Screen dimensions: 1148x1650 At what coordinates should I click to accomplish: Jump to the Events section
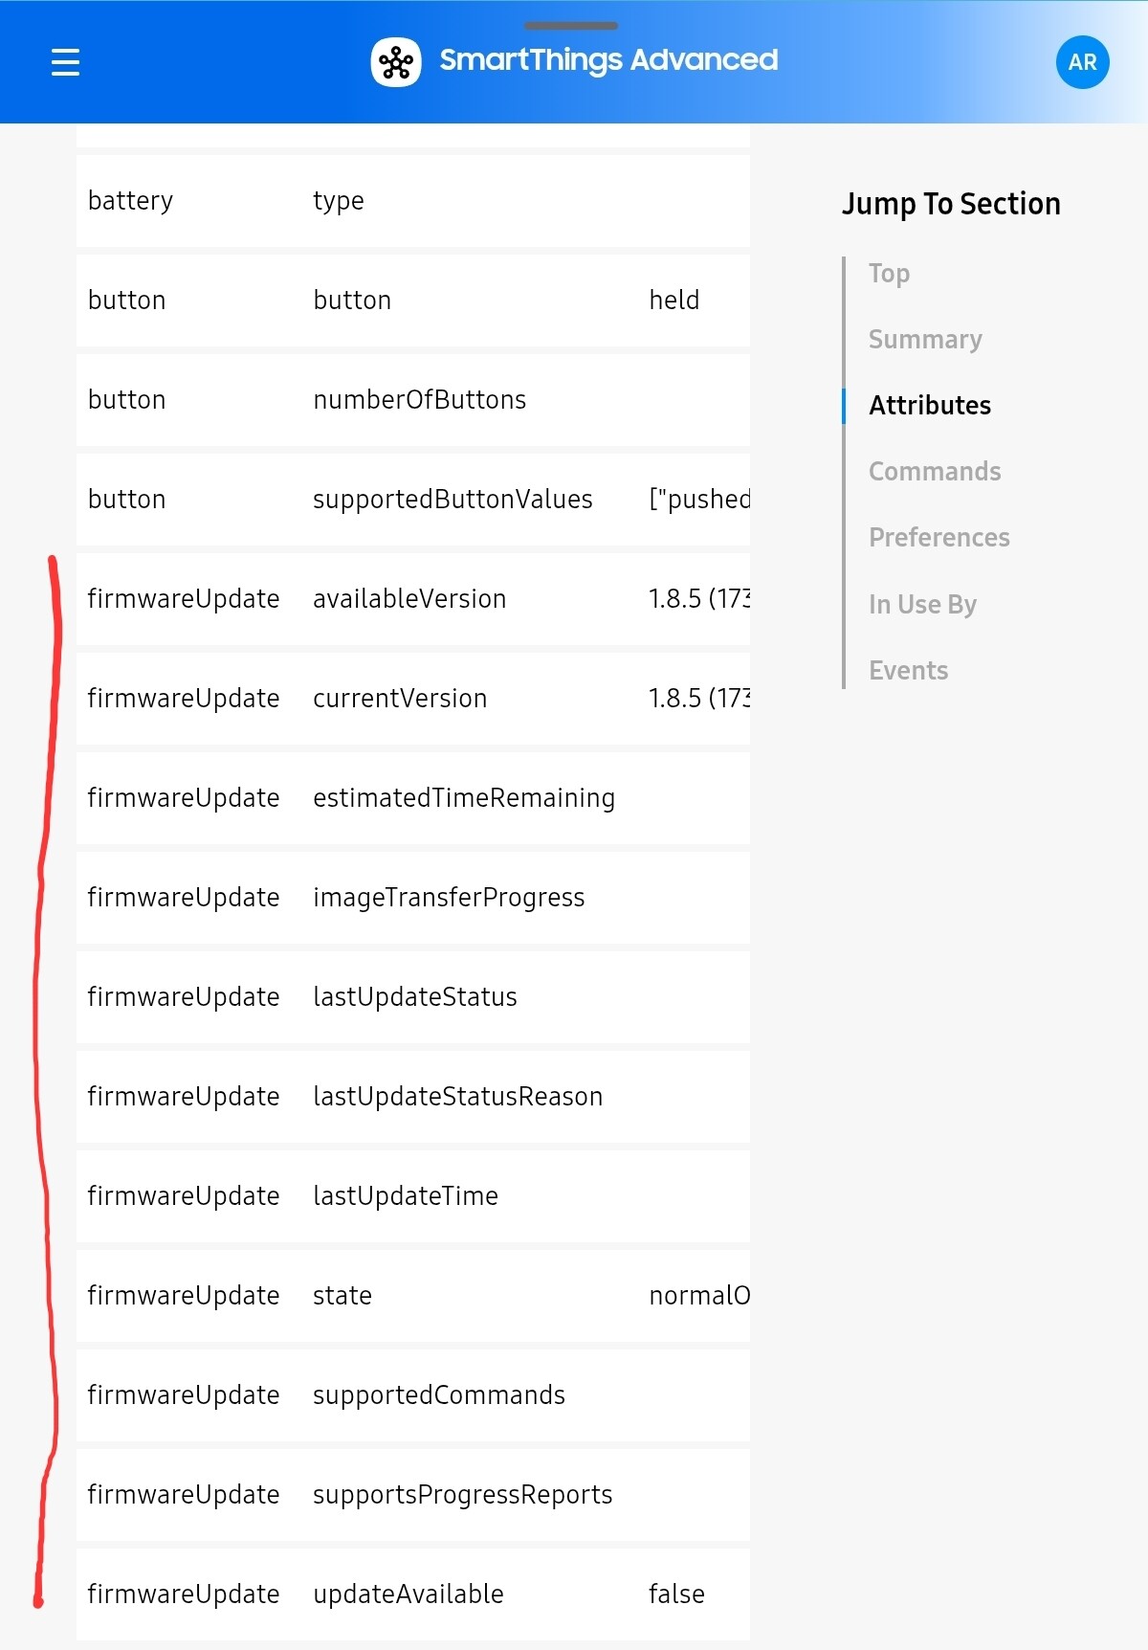[908, 671]
